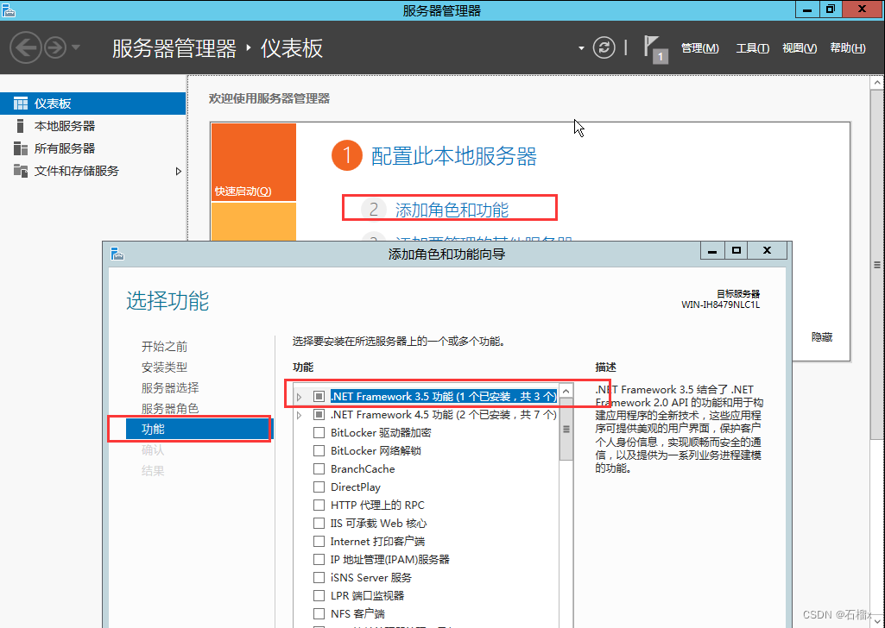Maximize the 添加角色和功能向导 window

pyautogui.click(x=736, y=250)
